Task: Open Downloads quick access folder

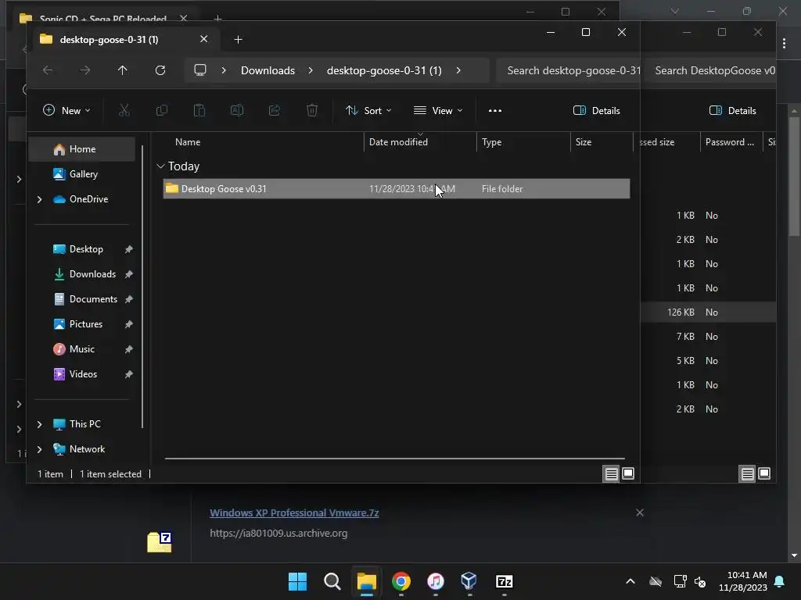Action: click(81, 274)
